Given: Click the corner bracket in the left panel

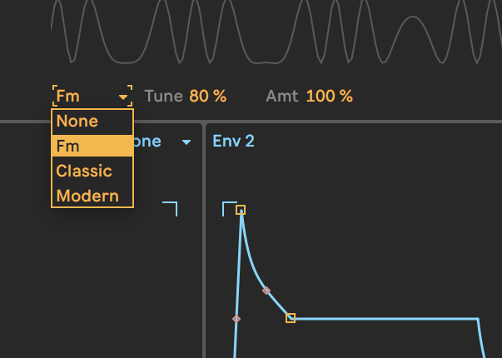Looking at the screenshot, I should click(171, 206).
